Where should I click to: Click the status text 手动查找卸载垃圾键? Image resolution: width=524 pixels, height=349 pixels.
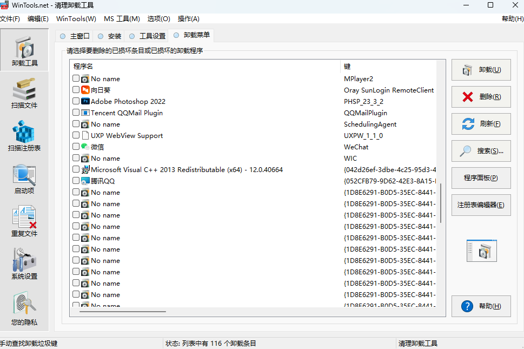click(29, 343)
